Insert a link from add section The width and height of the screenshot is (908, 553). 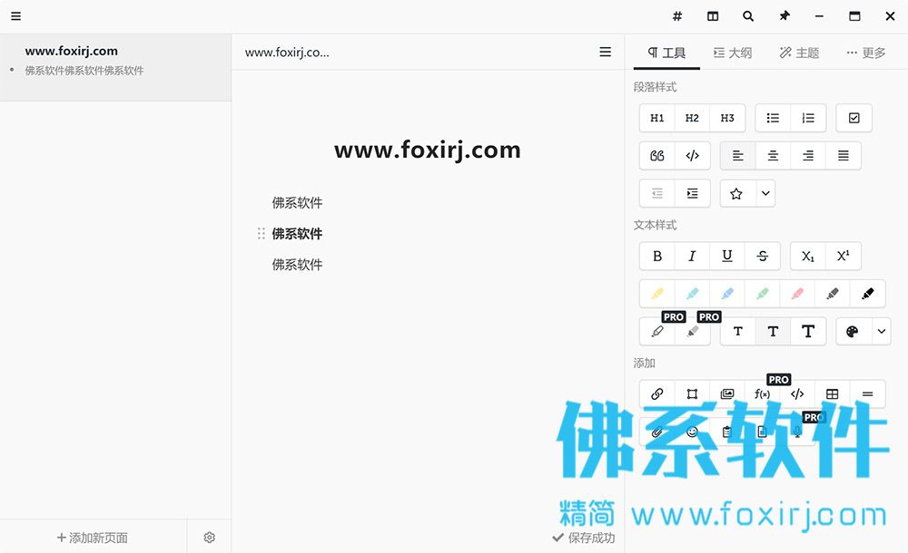pyautogui.click(x=656, y=394)
